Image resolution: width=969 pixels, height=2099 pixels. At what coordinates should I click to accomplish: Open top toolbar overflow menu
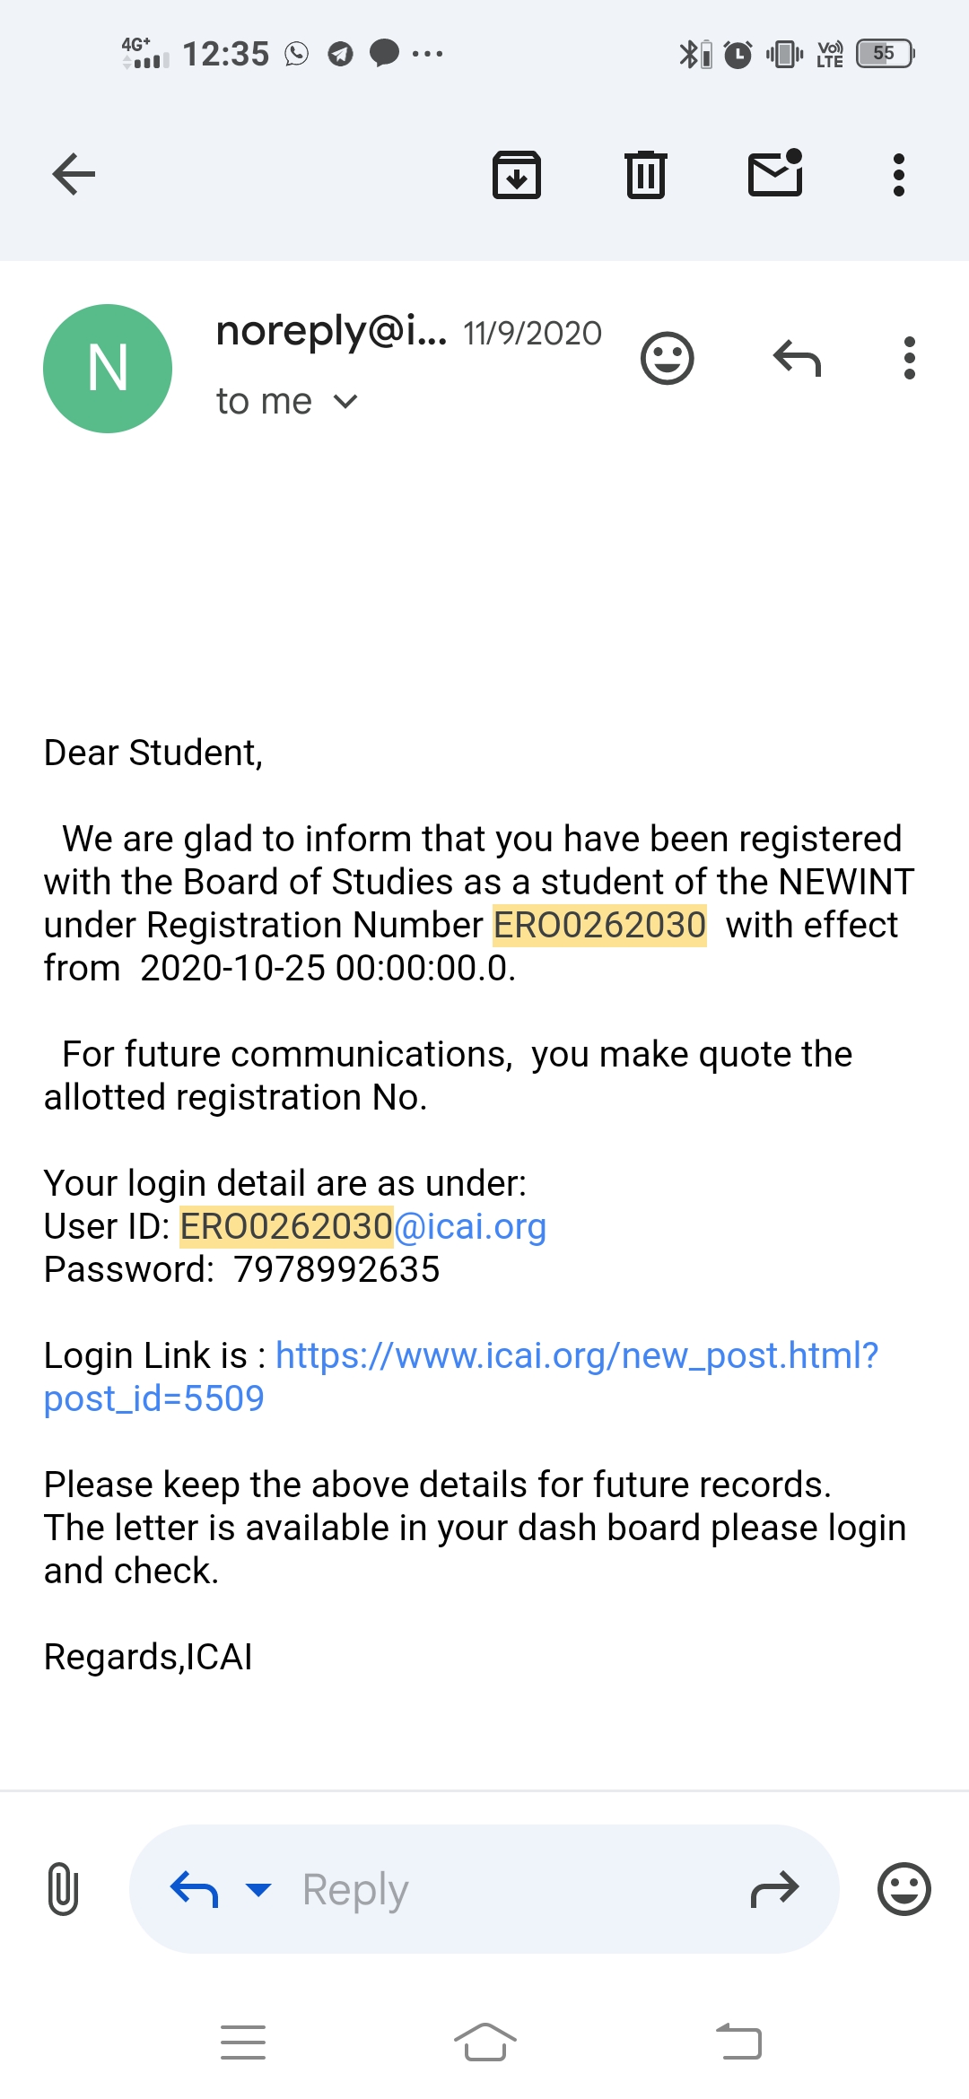[x=898, y=174]
